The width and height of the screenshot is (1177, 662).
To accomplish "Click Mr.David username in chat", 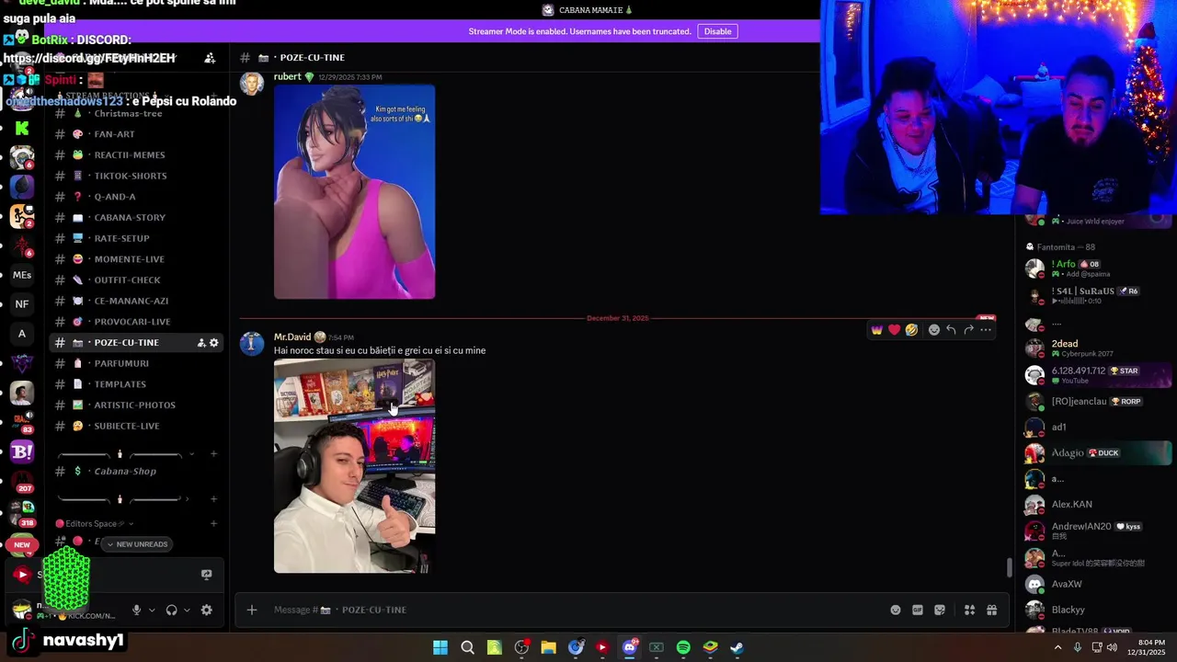I will coord(292,337).
